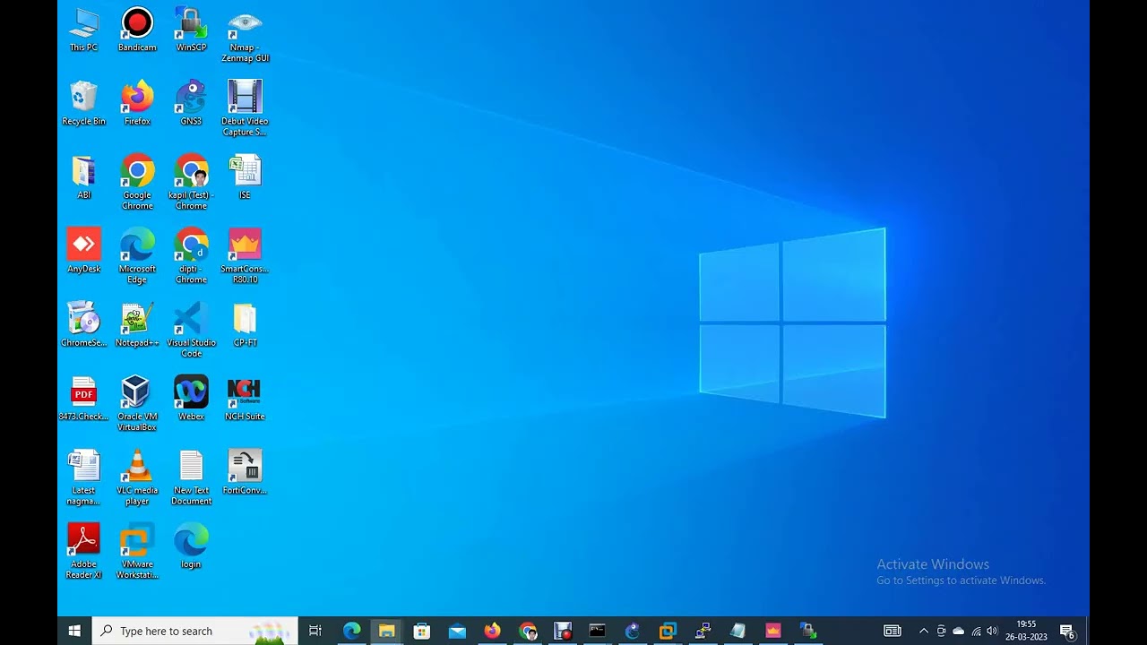Click the VLC media player shortcut
This screenshot has width=1147, height=645.
[x=137, y=477]
